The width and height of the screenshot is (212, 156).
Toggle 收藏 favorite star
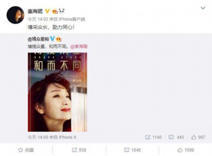pos(26,150)
